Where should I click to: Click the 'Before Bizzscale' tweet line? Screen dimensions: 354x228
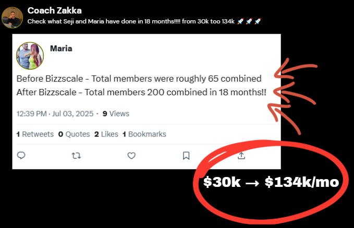pos(139,79)
